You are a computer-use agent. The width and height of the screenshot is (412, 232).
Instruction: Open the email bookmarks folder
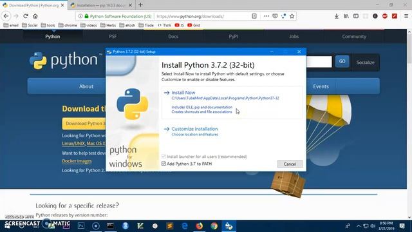(11, 25)
